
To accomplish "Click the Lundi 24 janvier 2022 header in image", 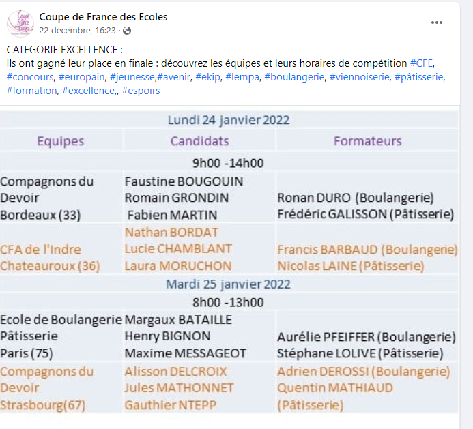I will 229,120.
